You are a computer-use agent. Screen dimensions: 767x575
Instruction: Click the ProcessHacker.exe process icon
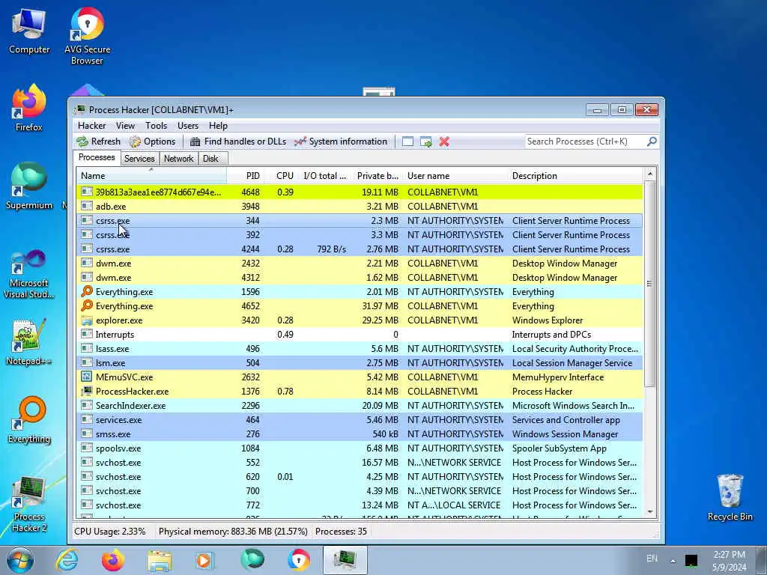87,391
